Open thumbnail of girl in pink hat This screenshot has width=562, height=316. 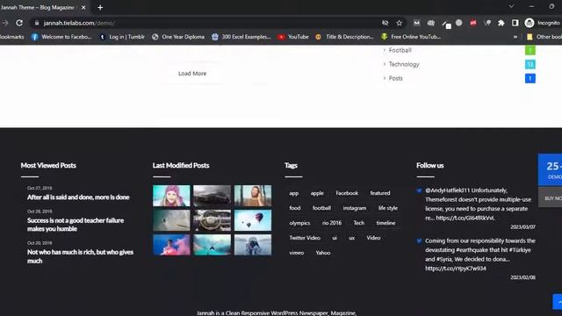tap(171, 196)
